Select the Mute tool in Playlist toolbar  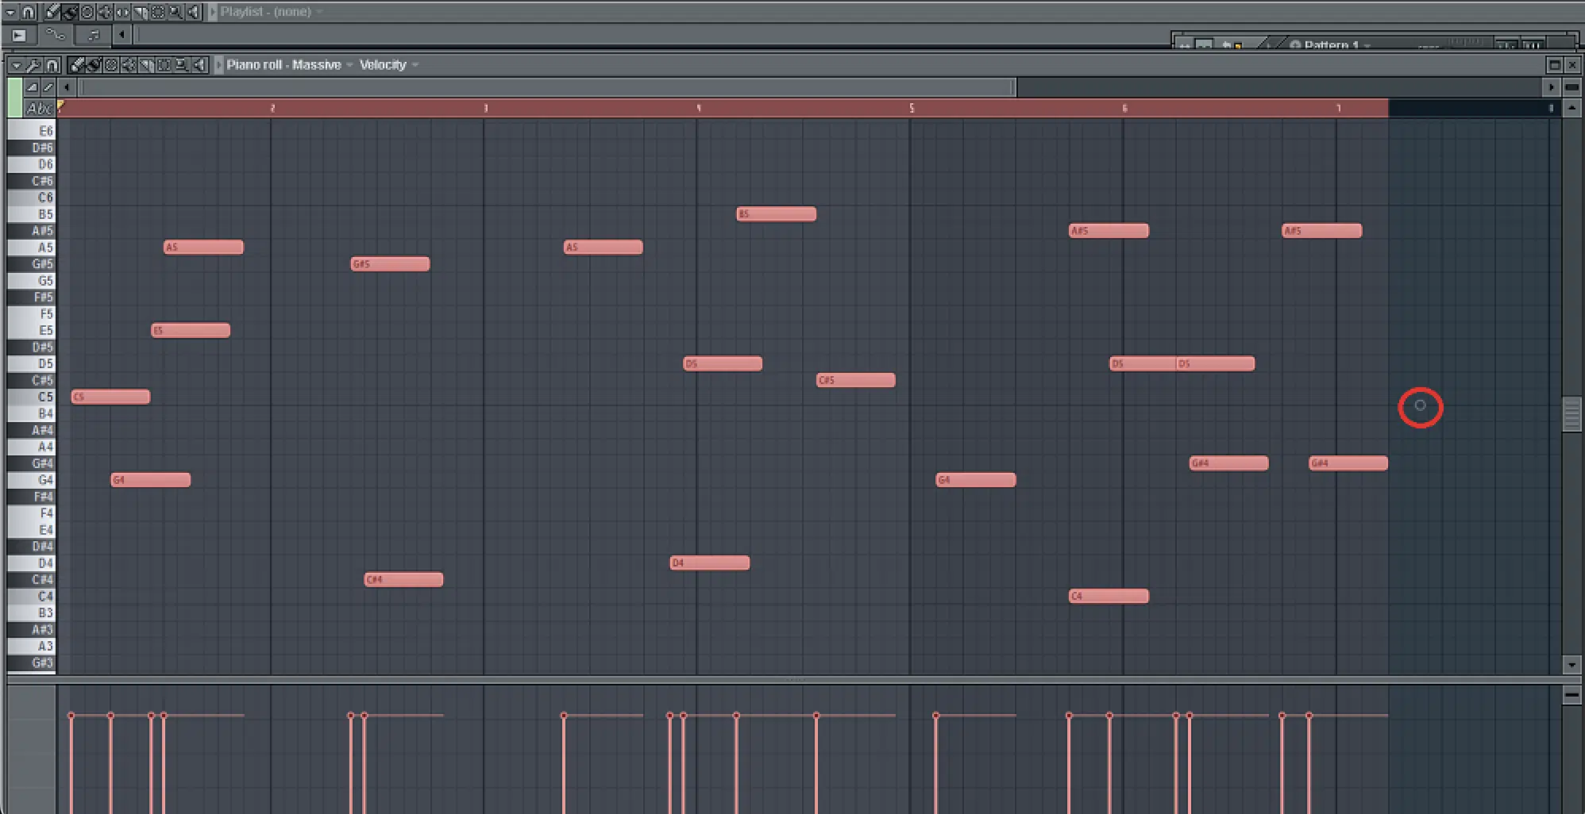point(105,12)
